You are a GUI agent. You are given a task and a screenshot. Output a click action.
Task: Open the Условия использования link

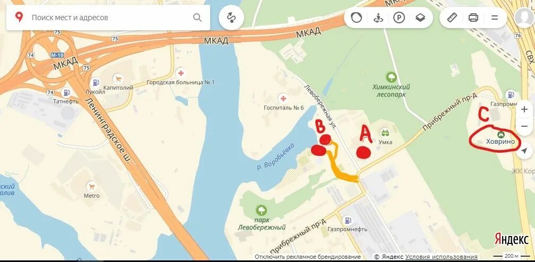442,257
